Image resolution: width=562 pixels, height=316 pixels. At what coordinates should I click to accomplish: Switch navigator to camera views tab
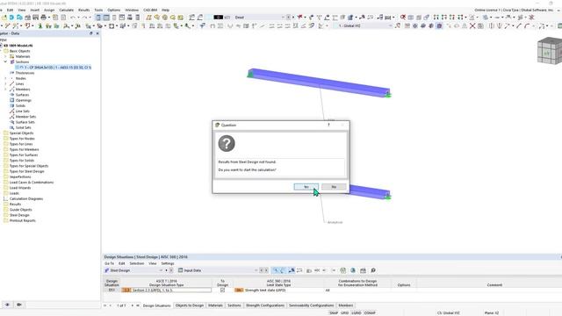tap(19, 305)
